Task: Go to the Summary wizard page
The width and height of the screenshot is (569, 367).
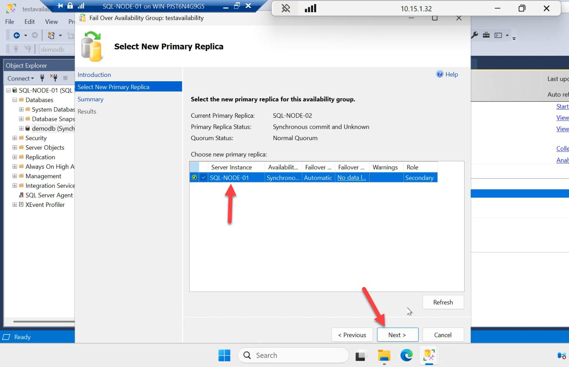Action: tap(90, 99)
